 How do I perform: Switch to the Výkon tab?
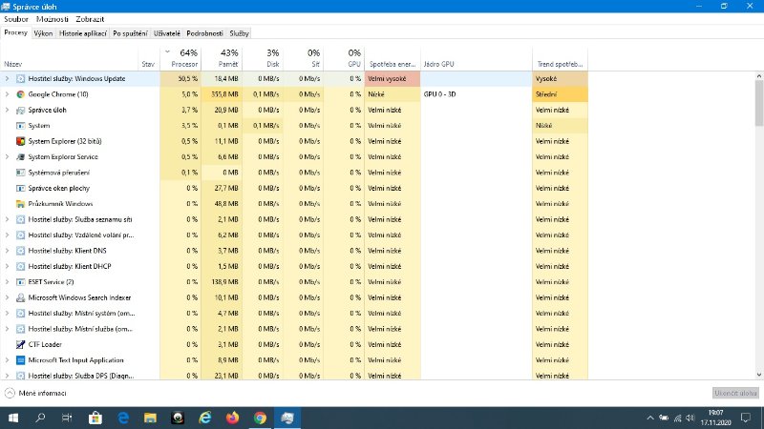pyautogui.click(x=43, y=33)
